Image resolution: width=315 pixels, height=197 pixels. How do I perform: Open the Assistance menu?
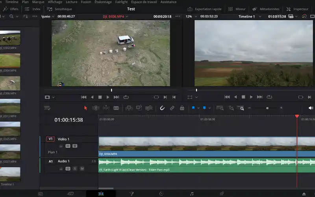coord(169,2)
